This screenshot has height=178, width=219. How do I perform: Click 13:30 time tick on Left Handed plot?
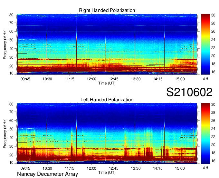tap(136, 168)
